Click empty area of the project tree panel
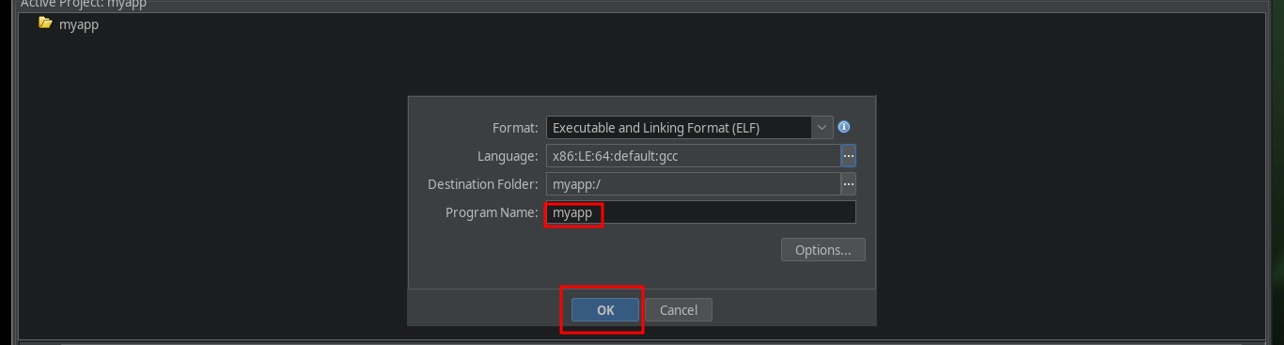 coord(207,188)
